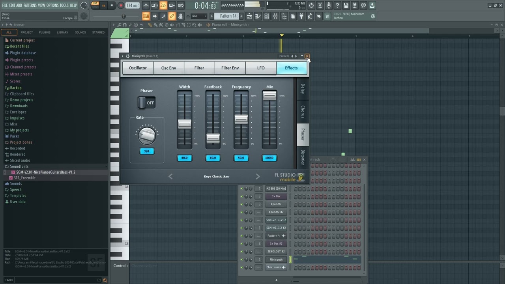Open the mixer view icon
The image size is (505, 284).
point(275,16)
